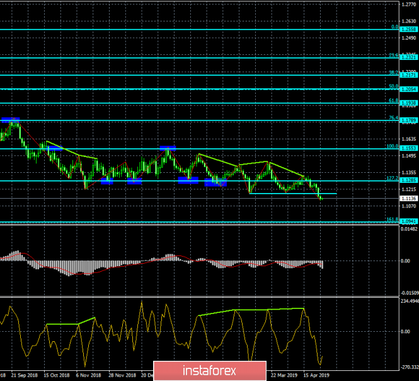Select the 127.2 Fibonacci level label
Screen dimensions: 419x381
click(x=391, y=179)
